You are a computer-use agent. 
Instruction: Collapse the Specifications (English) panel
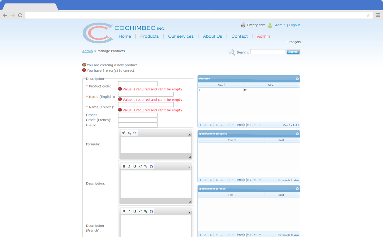297,134
